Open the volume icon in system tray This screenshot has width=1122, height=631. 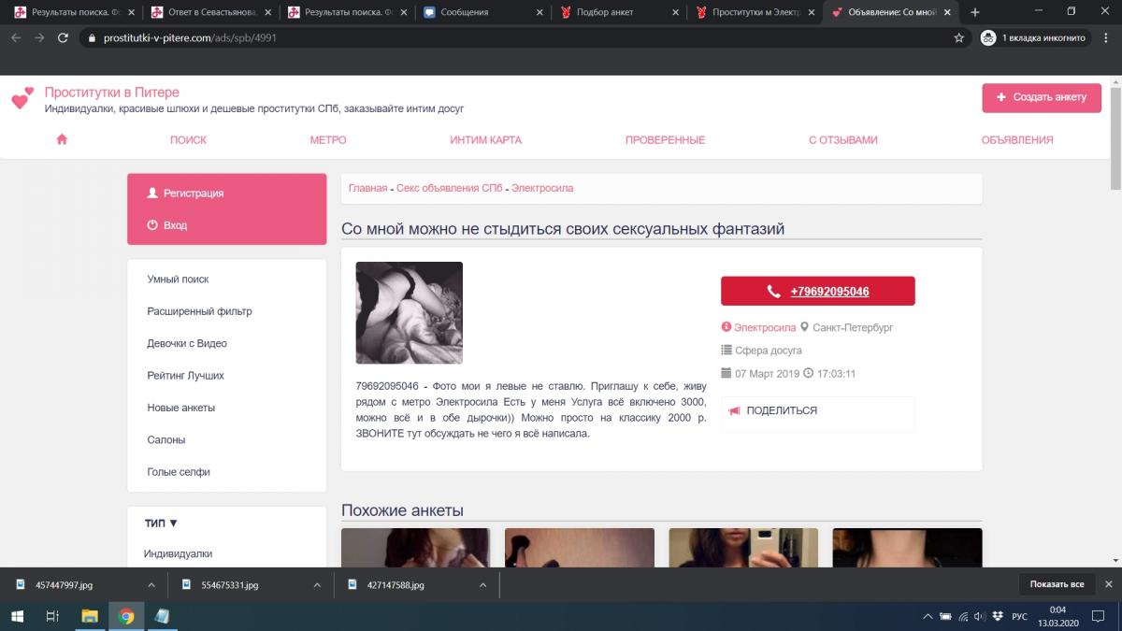pyautogui.click(x=979, y=616)
